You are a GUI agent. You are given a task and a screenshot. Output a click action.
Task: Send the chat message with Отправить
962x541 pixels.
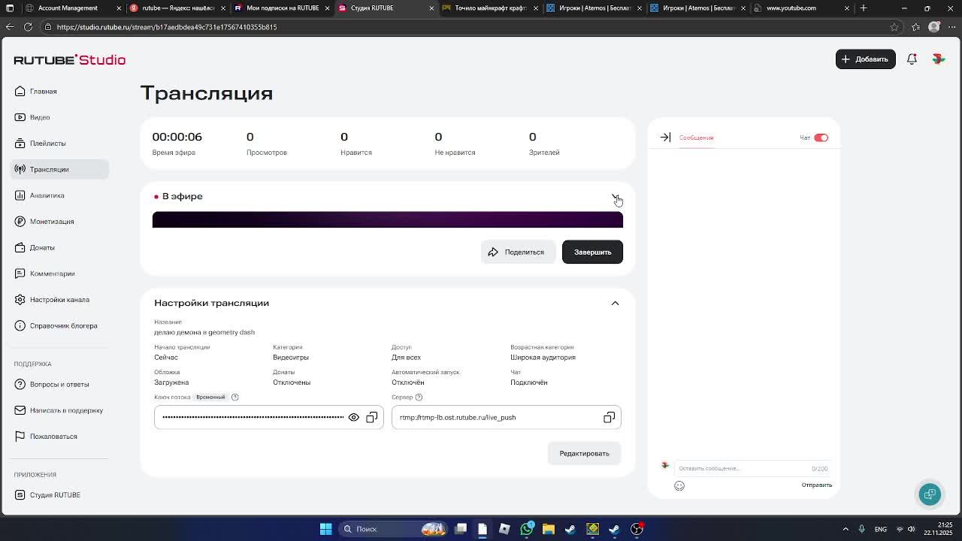(816, 485)
